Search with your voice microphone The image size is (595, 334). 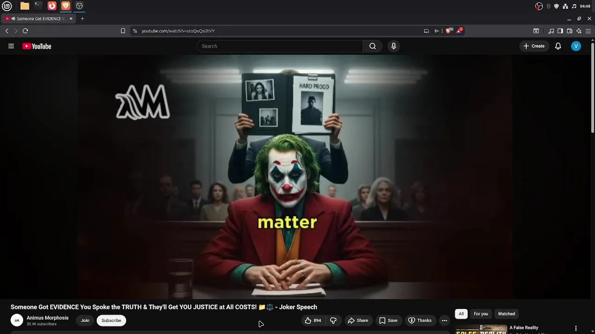click(x=394, y=46)
